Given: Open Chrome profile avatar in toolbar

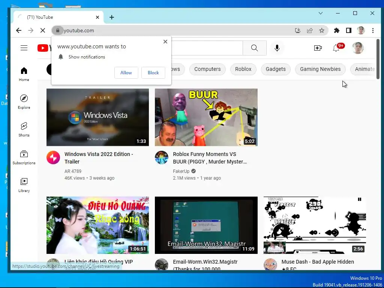Looking at the screenshot, I should [361, 30].
